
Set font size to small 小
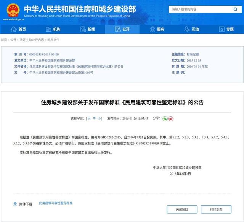(99, 119)
